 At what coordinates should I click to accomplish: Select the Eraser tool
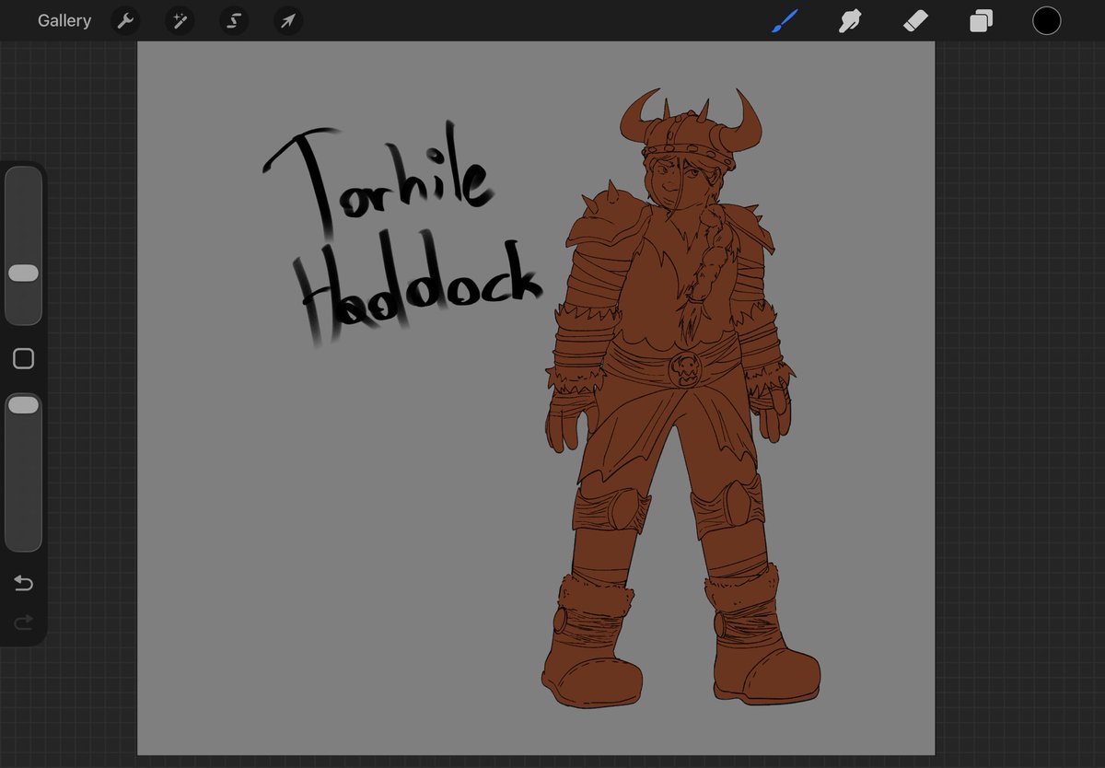click(916, 20)
